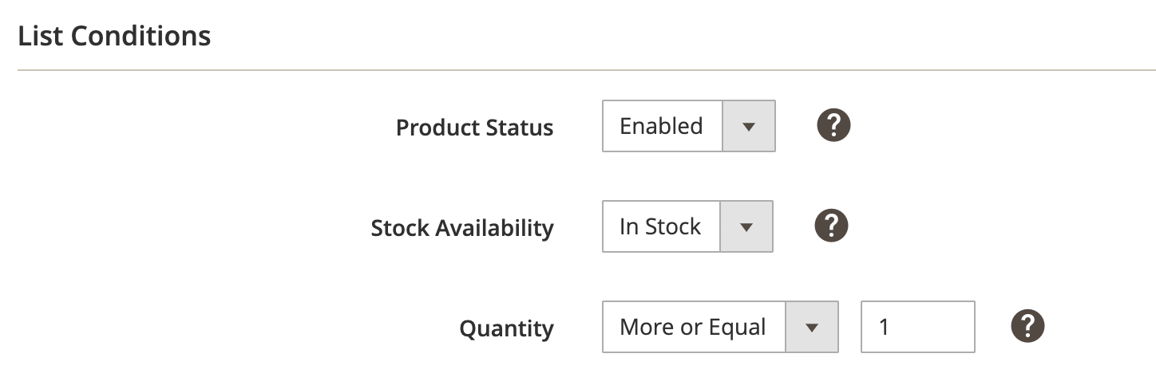Click the 'List Conditions' section heading

coord(114,36)
